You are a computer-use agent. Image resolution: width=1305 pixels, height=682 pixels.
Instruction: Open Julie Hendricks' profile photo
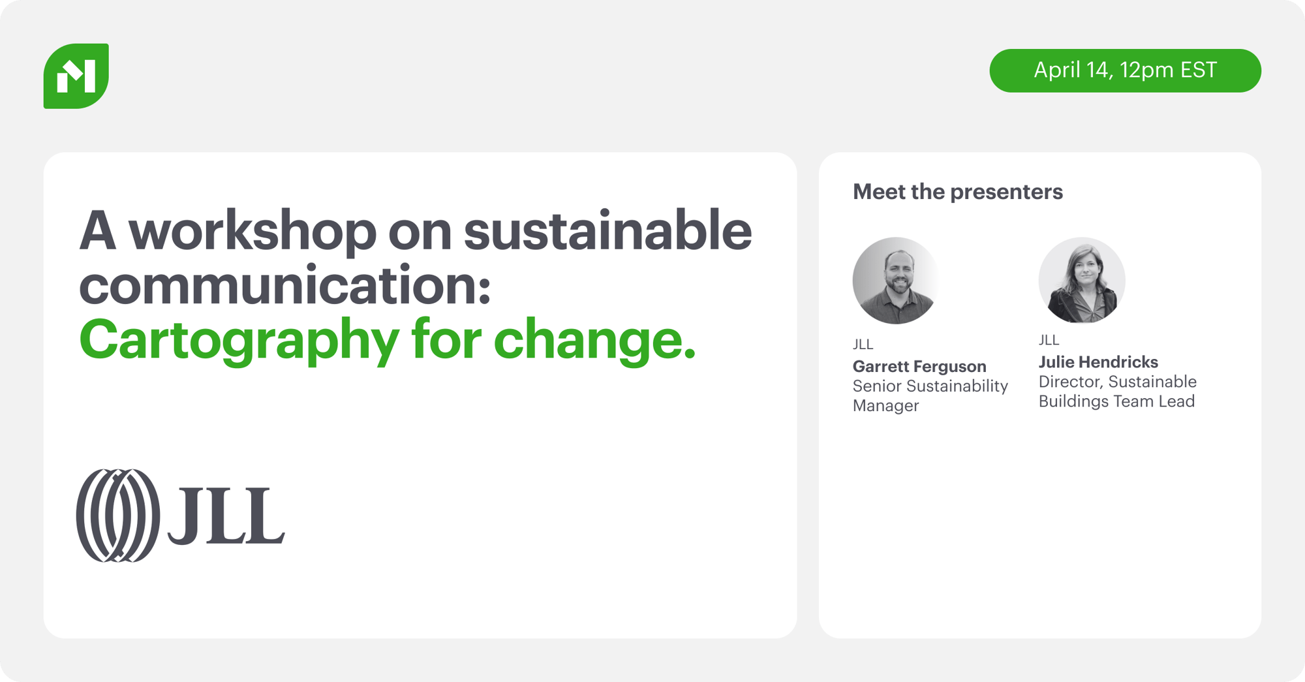coord(1082,280)
